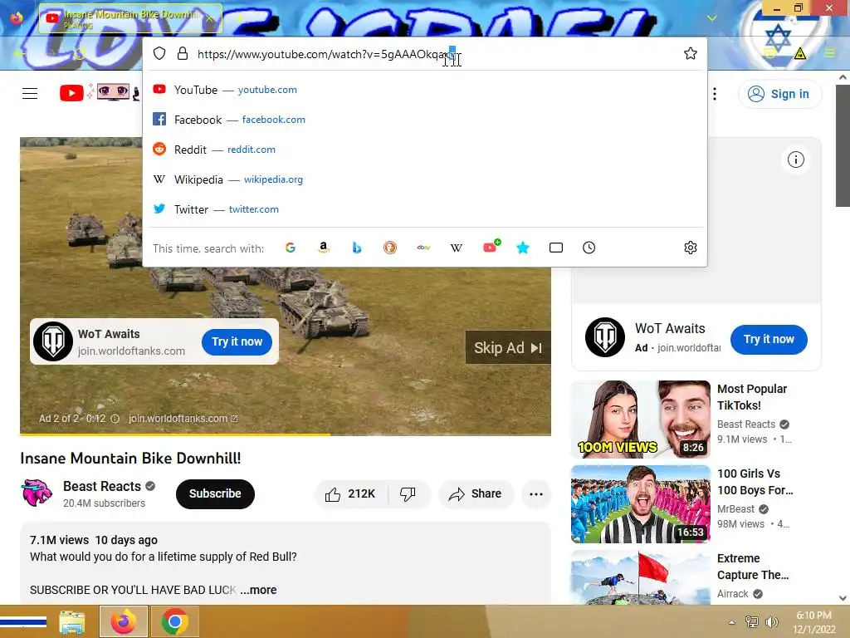
Task: Open the clock showing 6:10 PM
Action: [813, 622]
